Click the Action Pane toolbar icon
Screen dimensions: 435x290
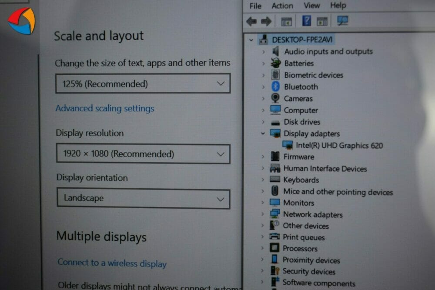(x=322, y=21)
